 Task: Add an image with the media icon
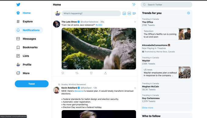pyautogui.click(x=124, y=13)
